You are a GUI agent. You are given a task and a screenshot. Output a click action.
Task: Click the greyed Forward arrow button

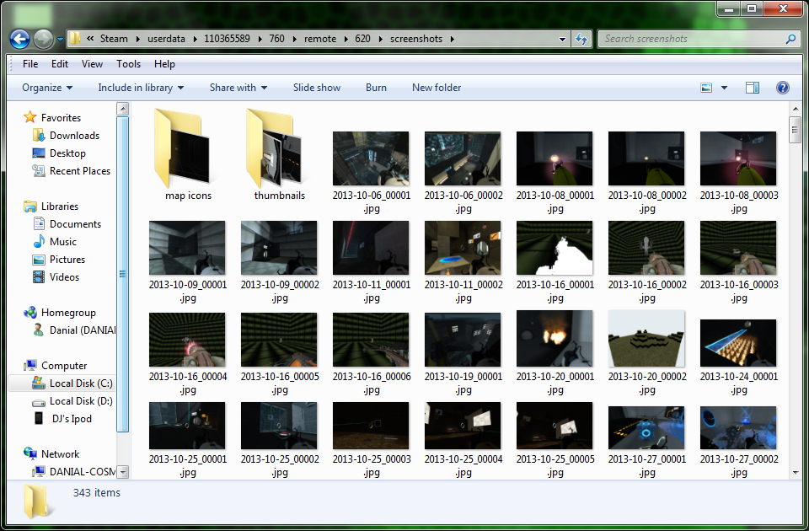(x=43, y=39)
